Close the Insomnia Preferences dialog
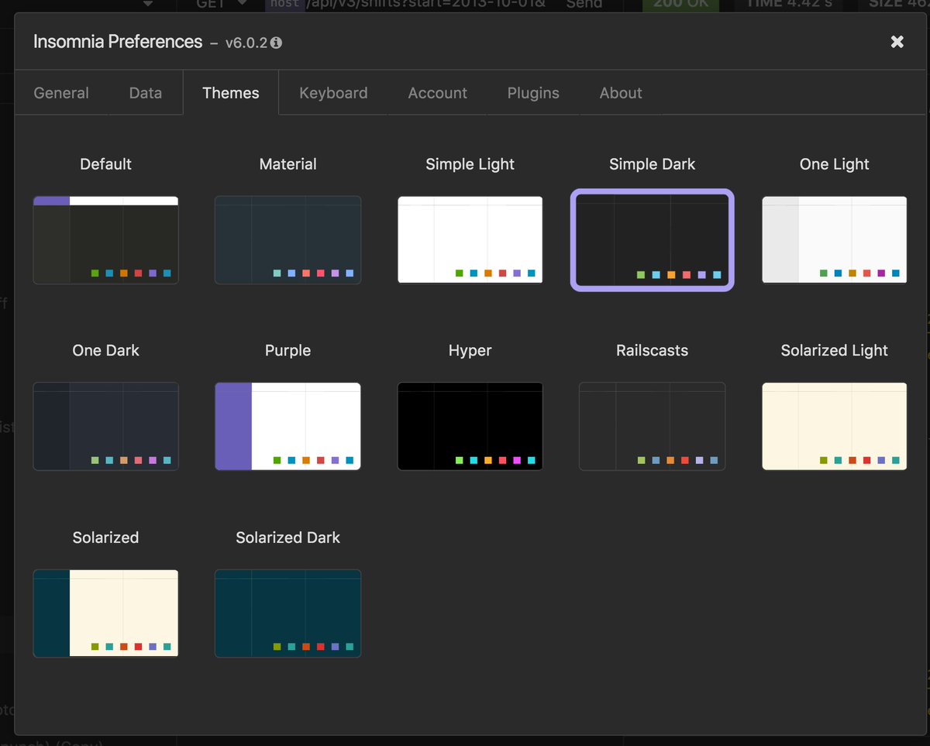Screen dimensions: 930x746 897,42
